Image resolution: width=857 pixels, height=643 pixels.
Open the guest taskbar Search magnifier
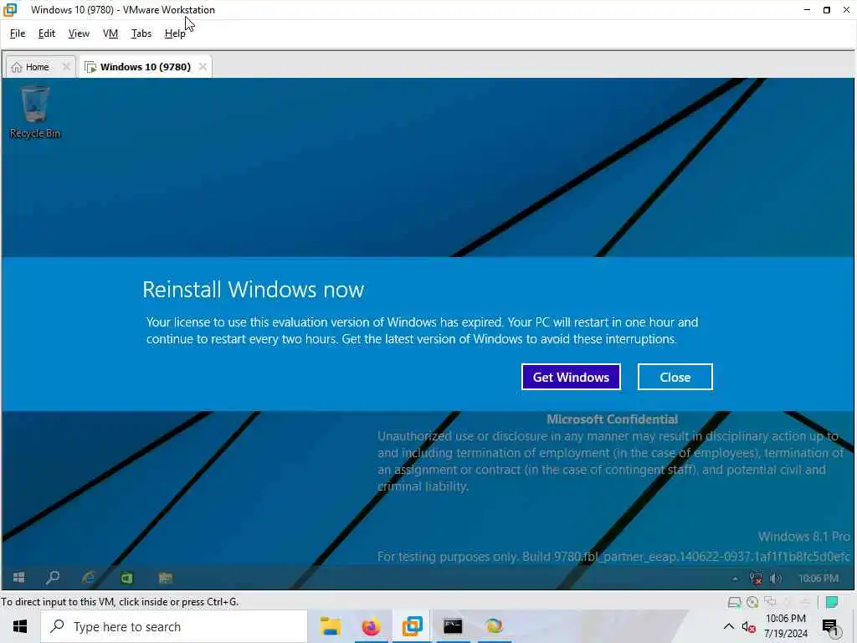53,578
